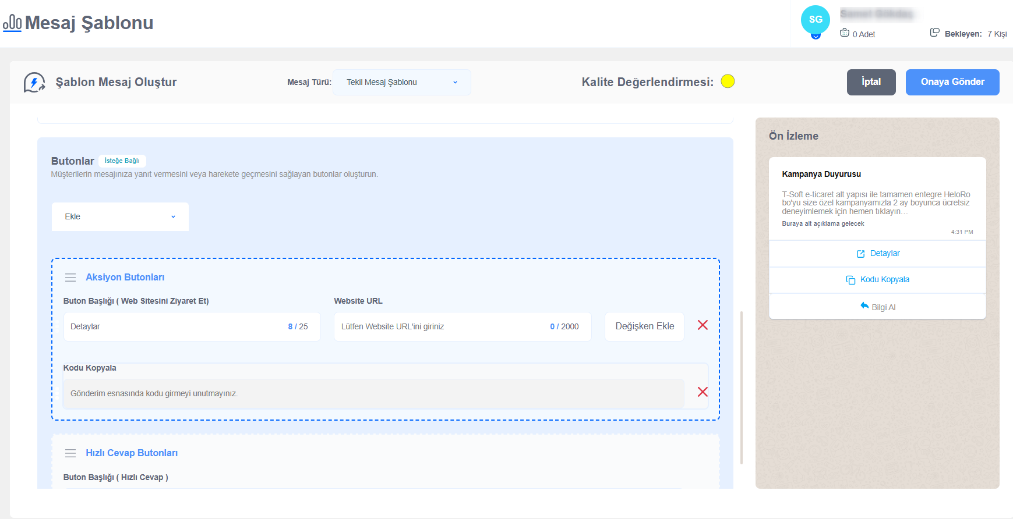Click the Detaylar preview link button
Screen dimensions: 1013x519
[877, 254]
